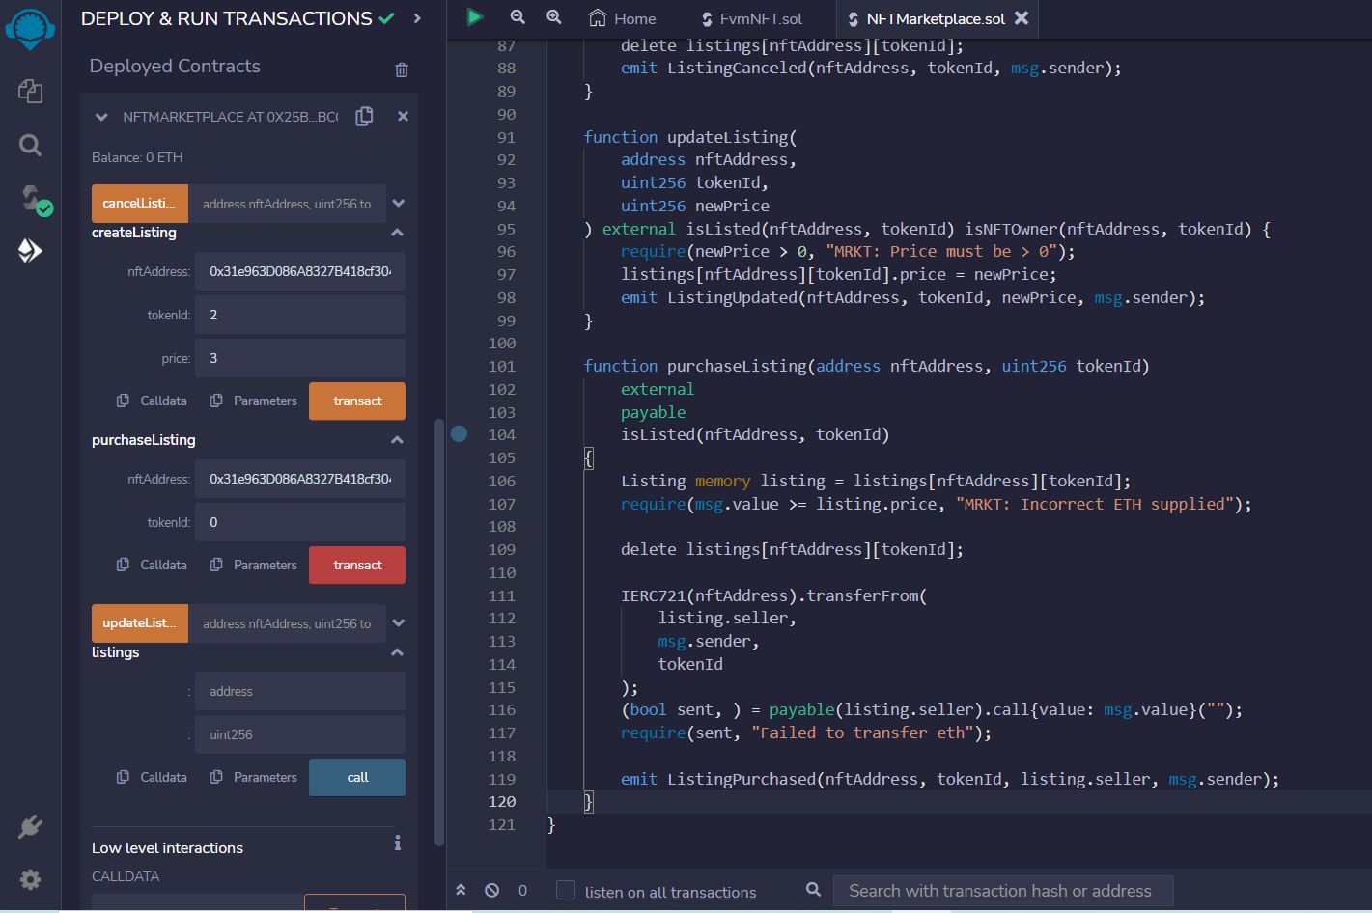
Task: Toggle listen on all transactions checkbox
Action: click(x=566, y=890)
